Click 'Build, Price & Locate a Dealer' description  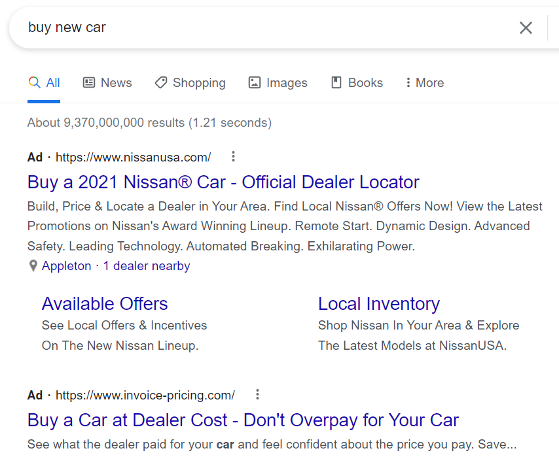tap(285, 226)
